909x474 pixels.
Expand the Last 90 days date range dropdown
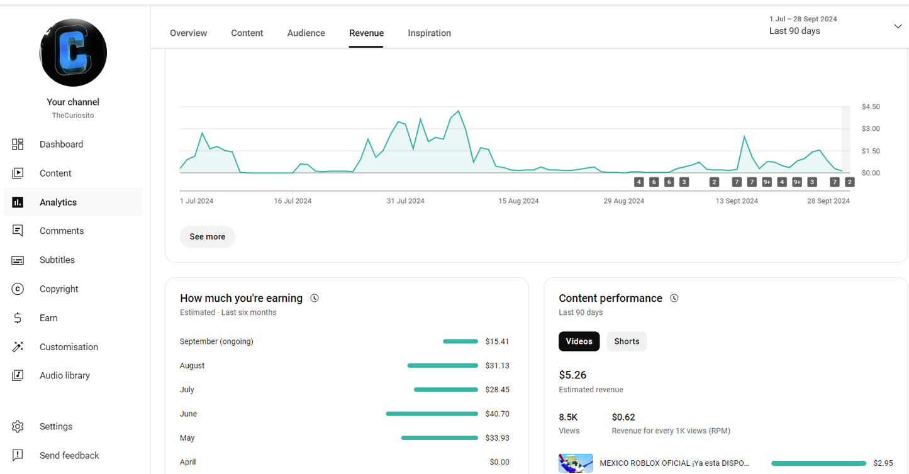coord(898,26)
